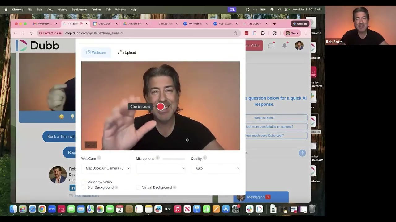
Task: Open the Quality dropdown set to Auto
Action: coord(215,168)
